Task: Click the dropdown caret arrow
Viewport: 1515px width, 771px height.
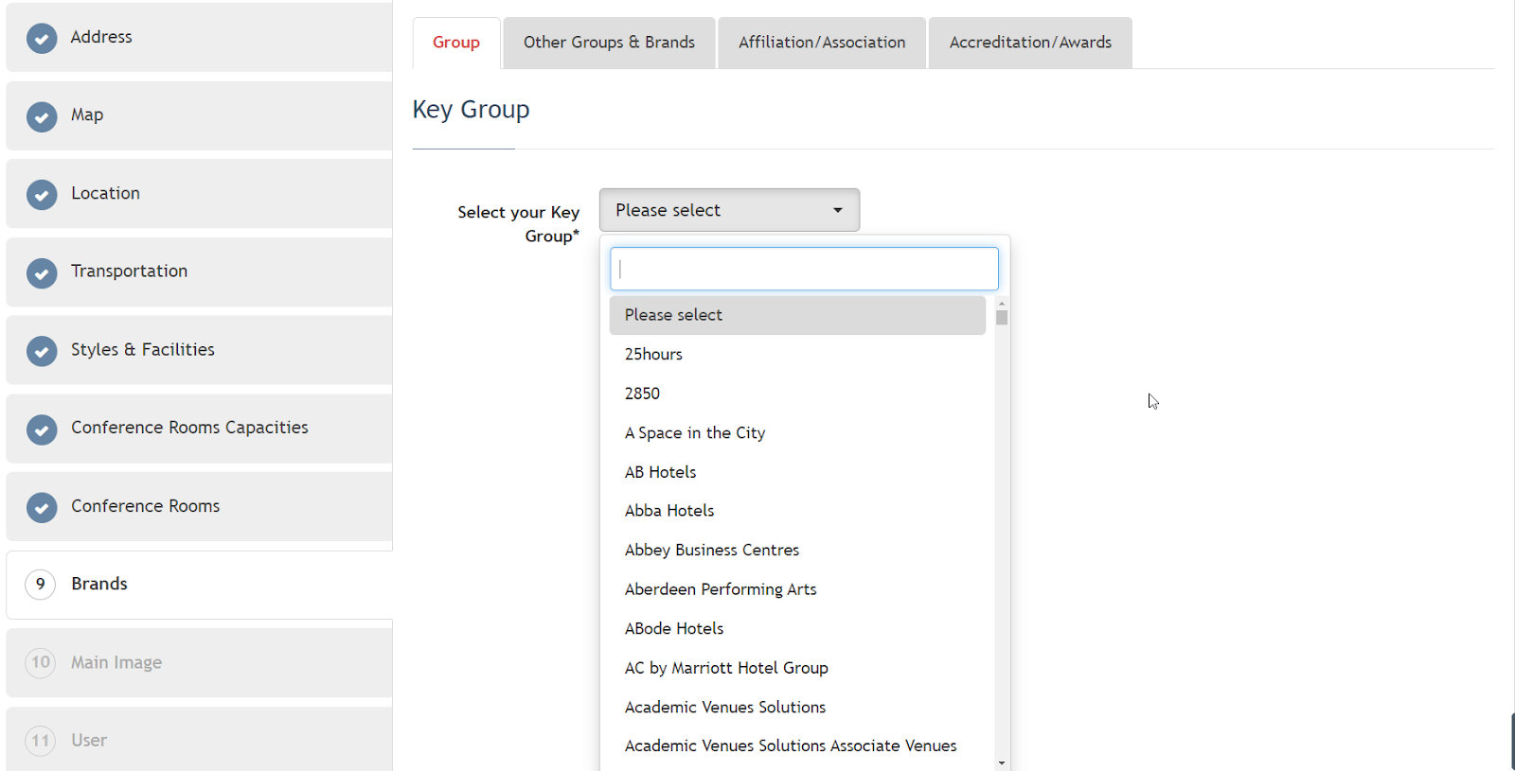Action: click(x=838, y=210)
